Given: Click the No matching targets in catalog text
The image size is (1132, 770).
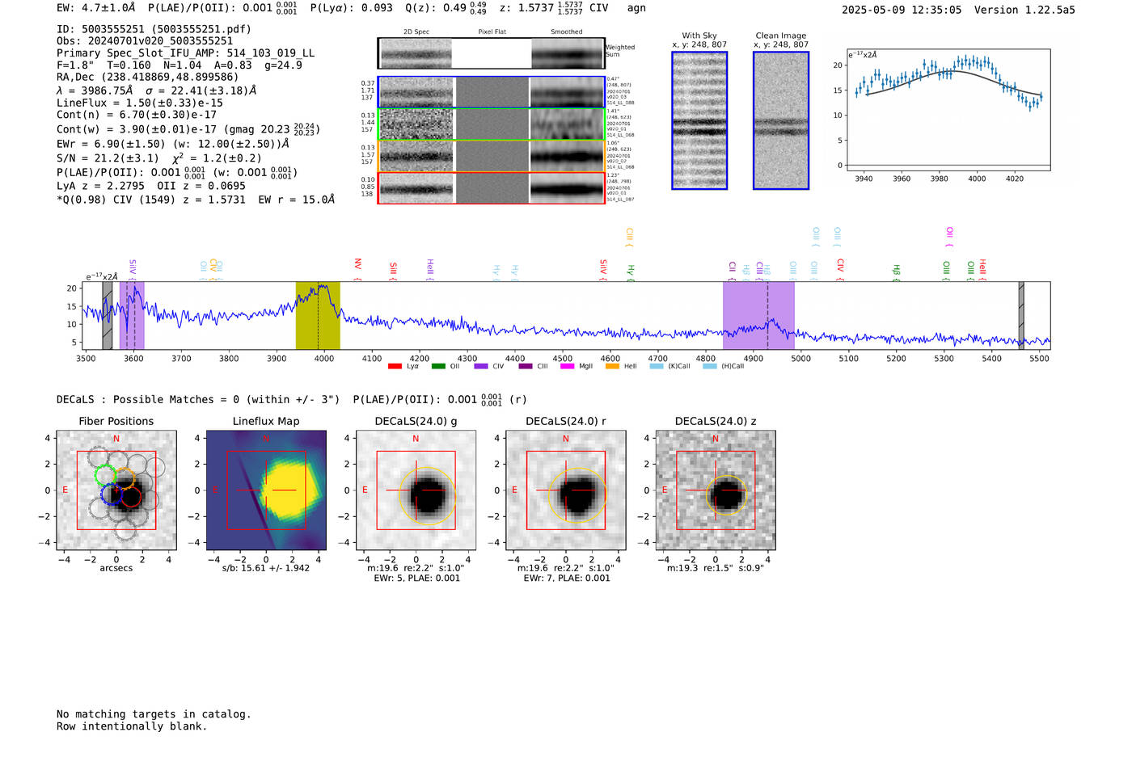Looking at the screenshot, I should [154, 714].
